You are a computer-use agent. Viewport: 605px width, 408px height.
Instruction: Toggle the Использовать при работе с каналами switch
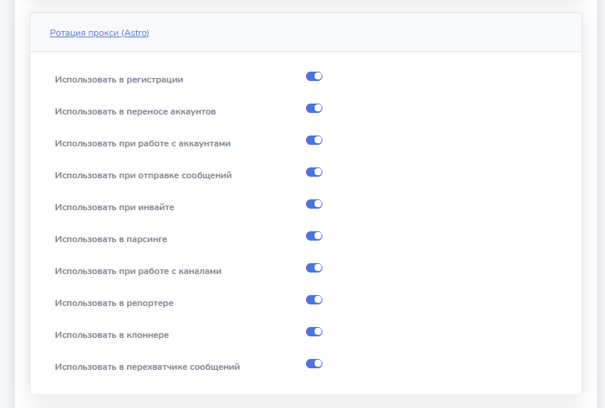(314, 268)
